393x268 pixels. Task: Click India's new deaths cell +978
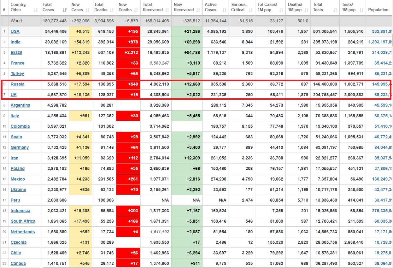coord(128,42)
